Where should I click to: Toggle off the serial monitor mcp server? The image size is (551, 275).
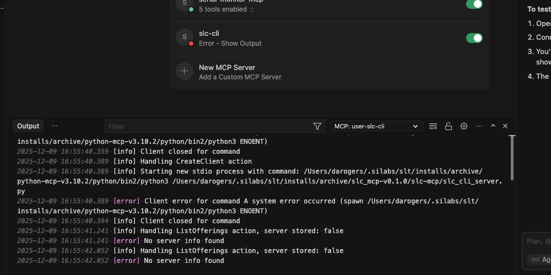click(474, 4)
